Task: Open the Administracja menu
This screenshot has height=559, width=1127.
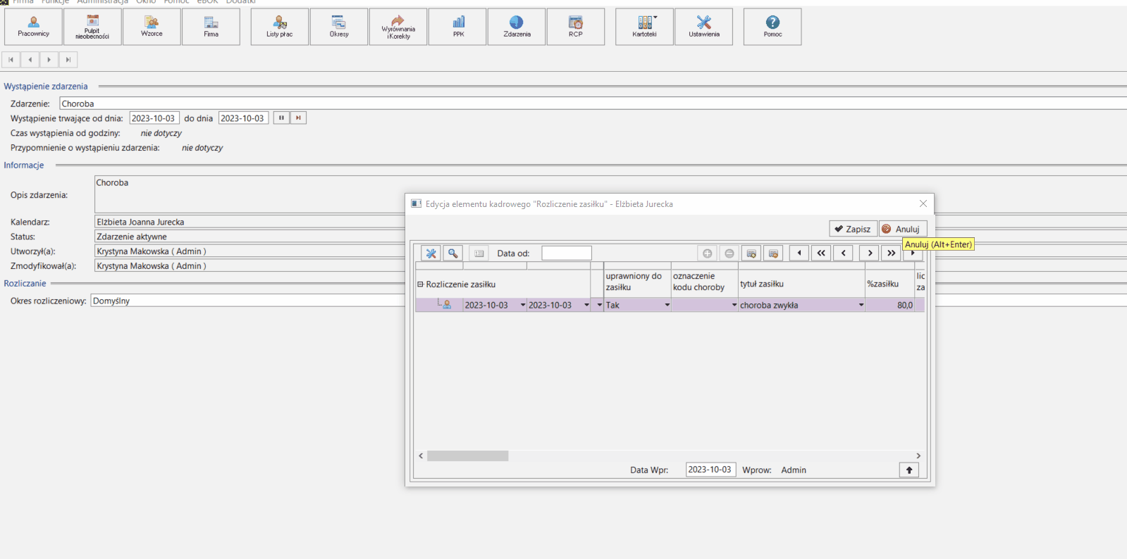Action: tap(102, 2)
